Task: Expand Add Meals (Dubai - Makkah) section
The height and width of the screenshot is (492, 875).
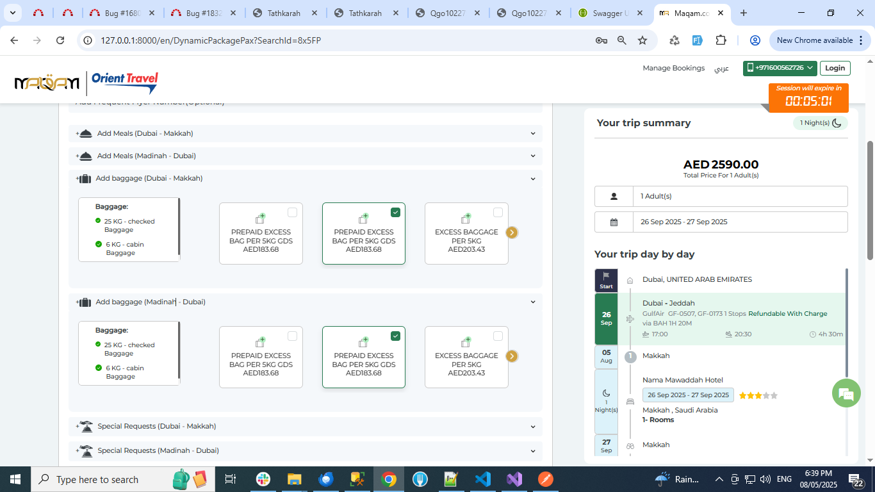Action: click(x=305, y=133)
